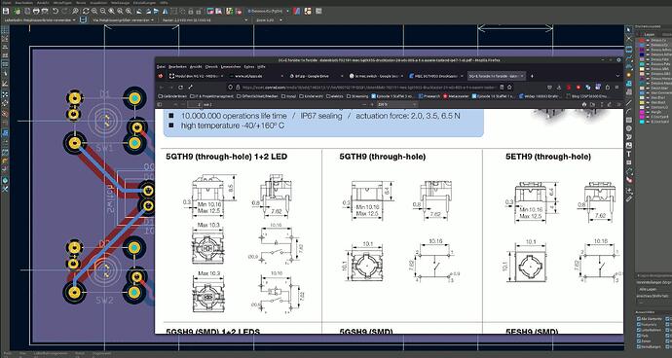This screenshot has height=358, width=672.
Task: Switch to the MEC 3GTH935 Drucktaster tab
Action: (436, 76)
